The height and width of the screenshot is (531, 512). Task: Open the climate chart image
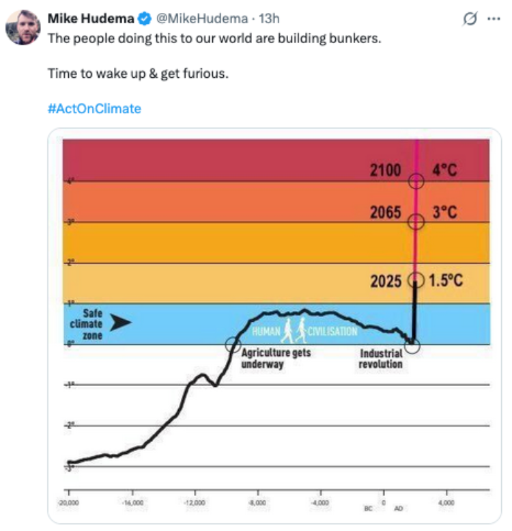tap(274, 326)
